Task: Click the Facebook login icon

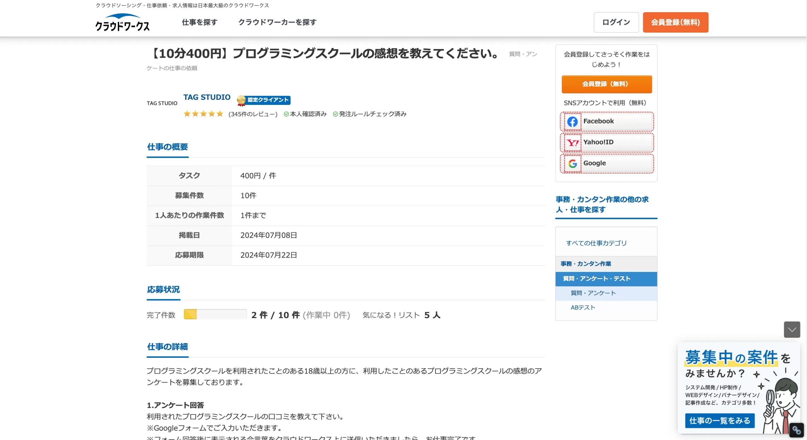Action: 572,122
